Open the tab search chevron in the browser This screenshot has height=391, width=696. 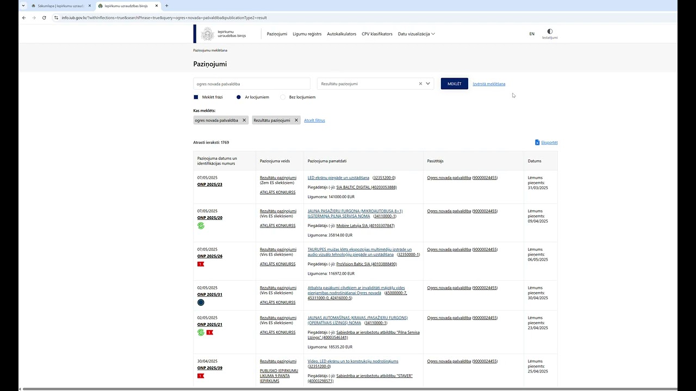click(23, 5)
